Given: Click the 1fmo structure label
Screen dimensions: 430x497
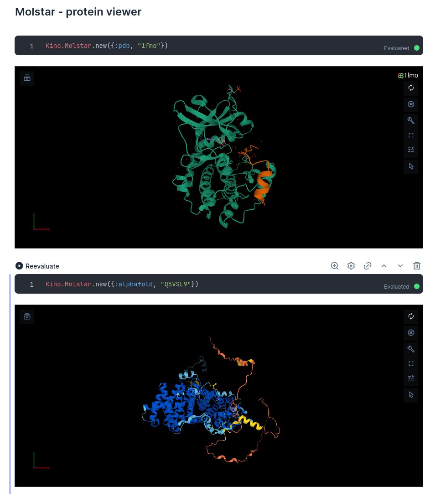Looking at the screenshot, I should tap(408, 75).
